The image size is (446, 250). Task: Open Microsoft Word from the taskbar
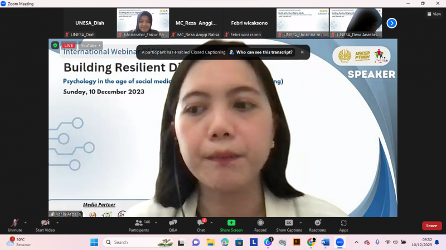[x=326, y=242]
